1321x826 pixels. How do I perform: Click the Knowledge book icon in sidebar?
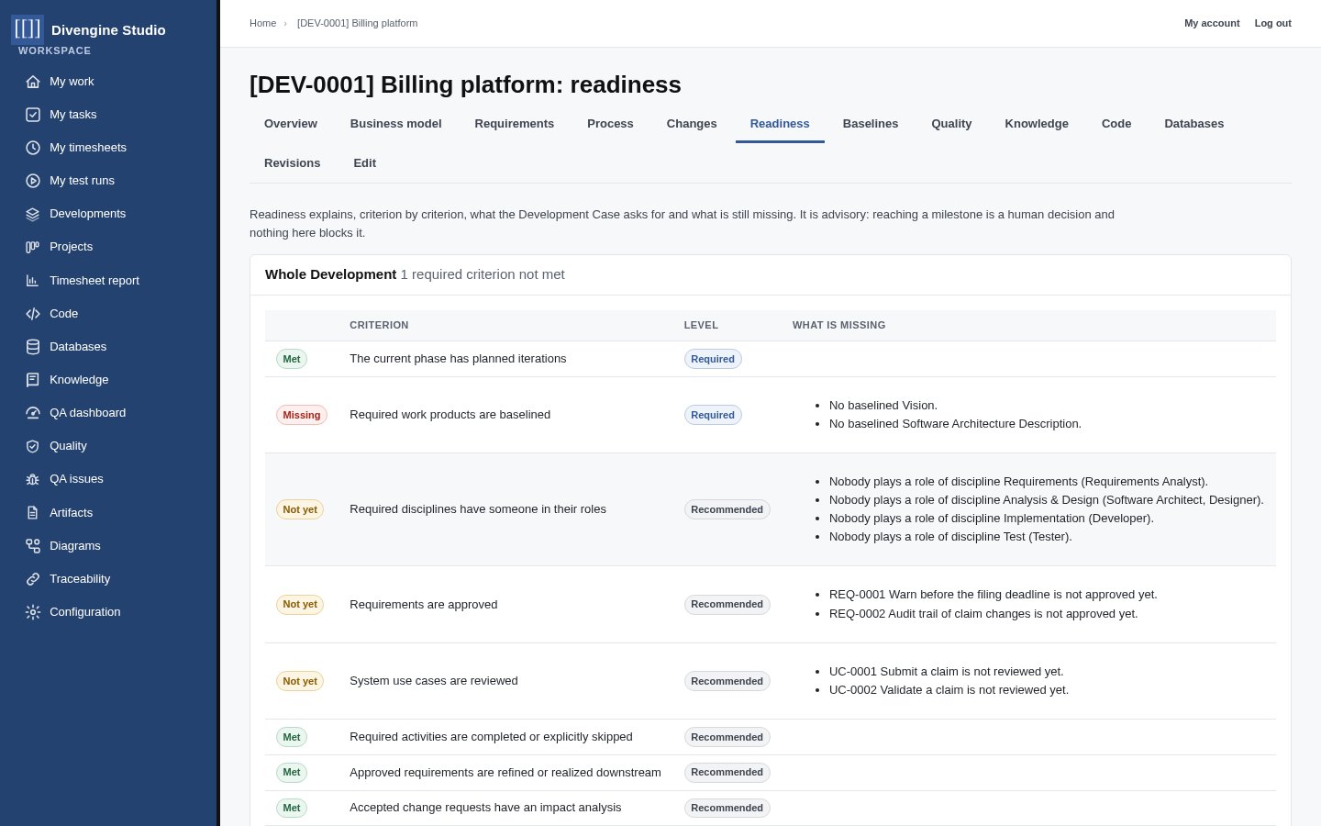[x=33, y=380]
